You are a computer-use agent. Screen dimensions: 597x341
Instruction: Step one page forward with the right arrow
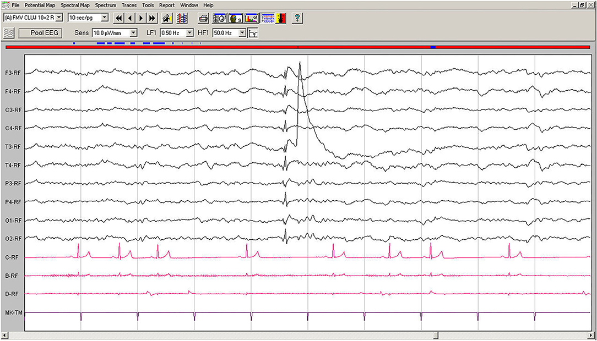click(x=141, y=18)
